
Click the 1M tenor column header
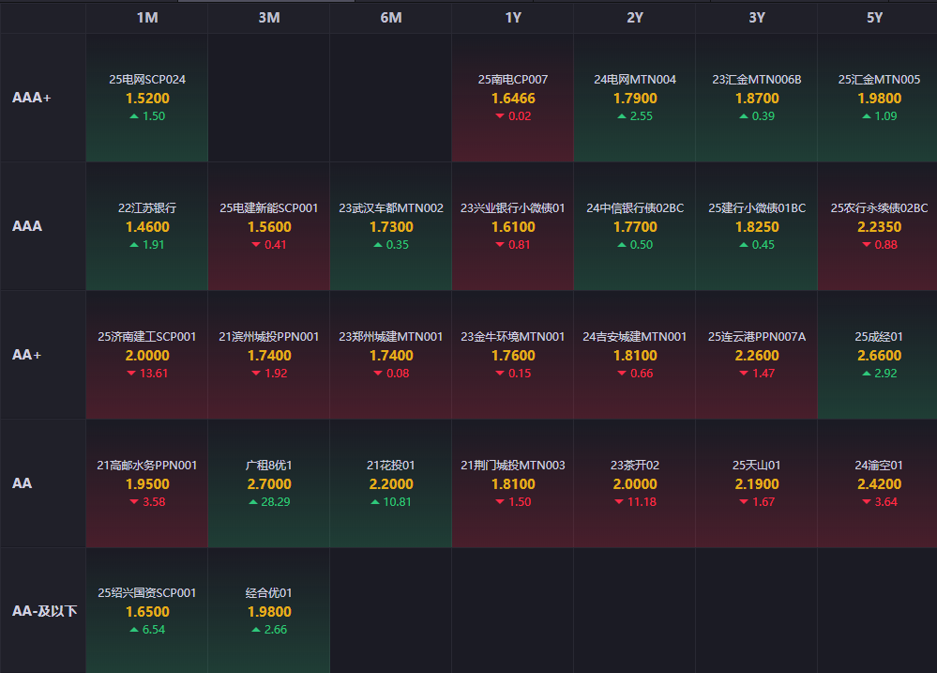point(146,18)
